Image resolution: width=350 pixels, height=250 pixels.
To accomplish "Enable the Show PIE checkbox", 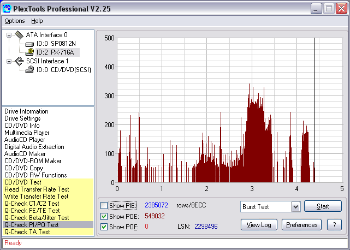I will coord(104,205).
